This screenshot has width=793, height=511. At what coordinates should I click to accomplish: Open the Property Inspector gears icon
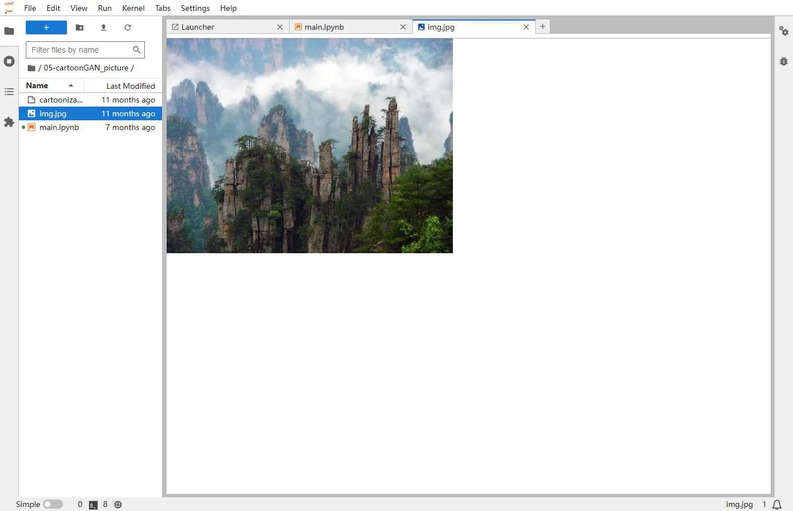[784, 31]
